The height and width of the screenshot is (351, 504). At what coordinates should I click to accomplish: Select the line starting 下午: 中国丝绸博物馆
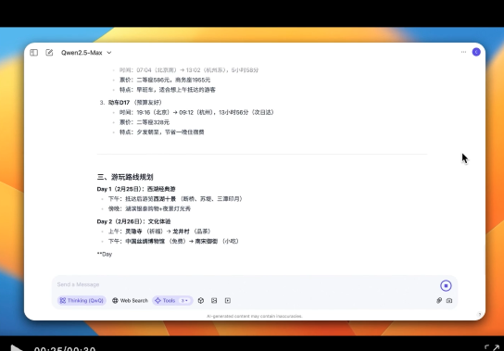pyautogui.click(x=174, y=241)
